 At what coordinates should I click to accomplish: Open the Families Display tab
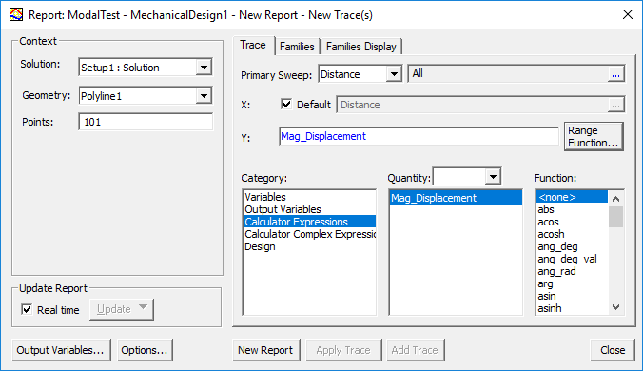[361, 47]
